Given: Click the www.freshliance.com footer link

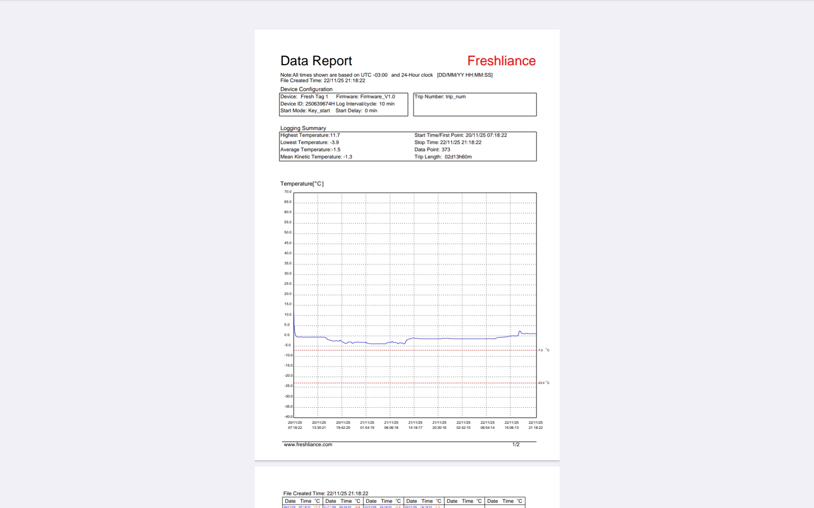Looking at the screenshot, I should pos(308,444).
